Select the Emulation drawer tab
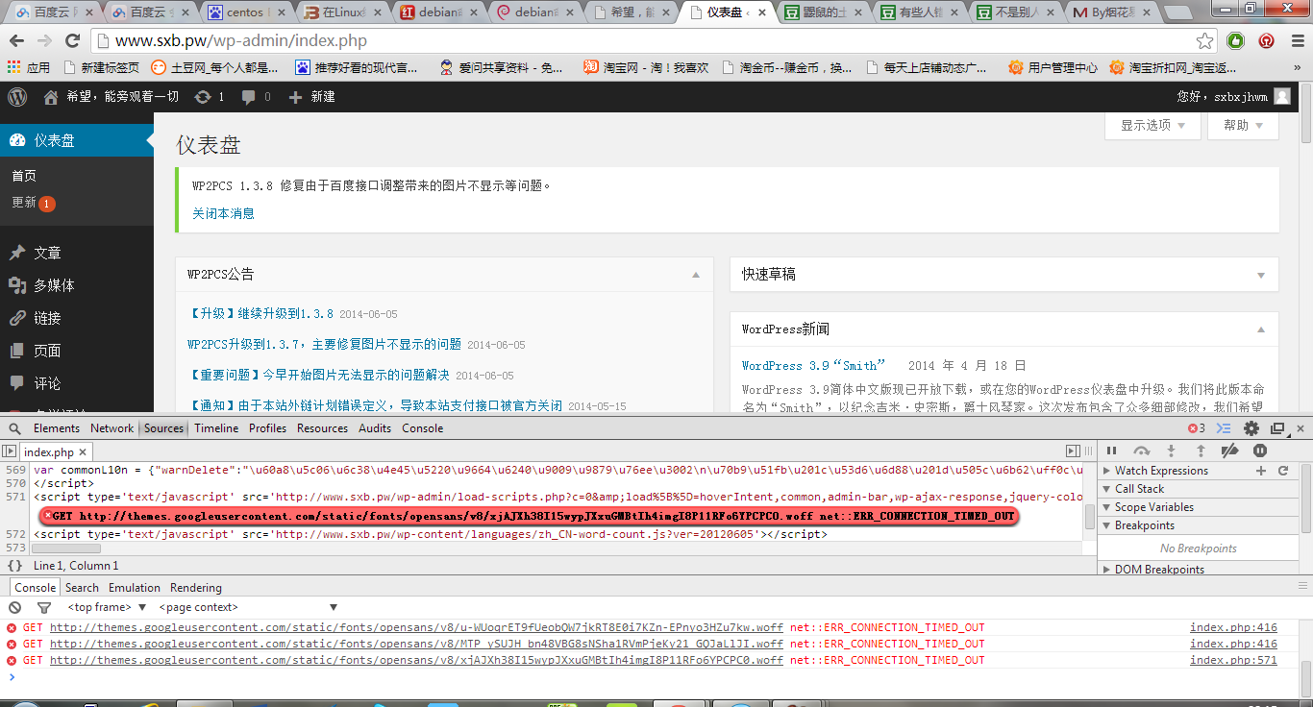Image resolution: width=1313 pixels, height=707 pixels. [x=135, y=588]
